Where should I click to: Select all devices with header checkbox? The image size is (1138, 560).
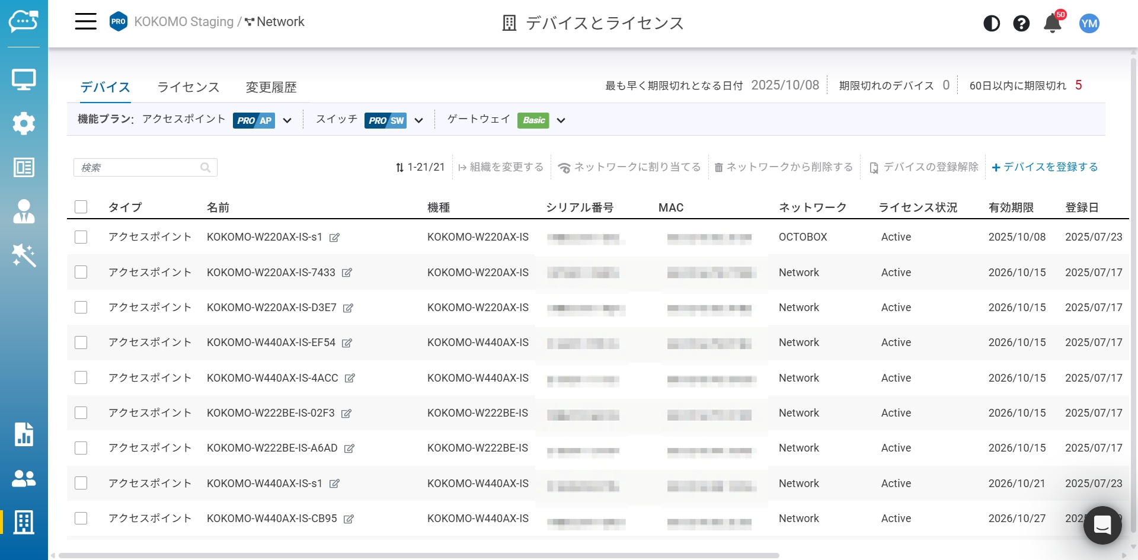pos(81,207)
